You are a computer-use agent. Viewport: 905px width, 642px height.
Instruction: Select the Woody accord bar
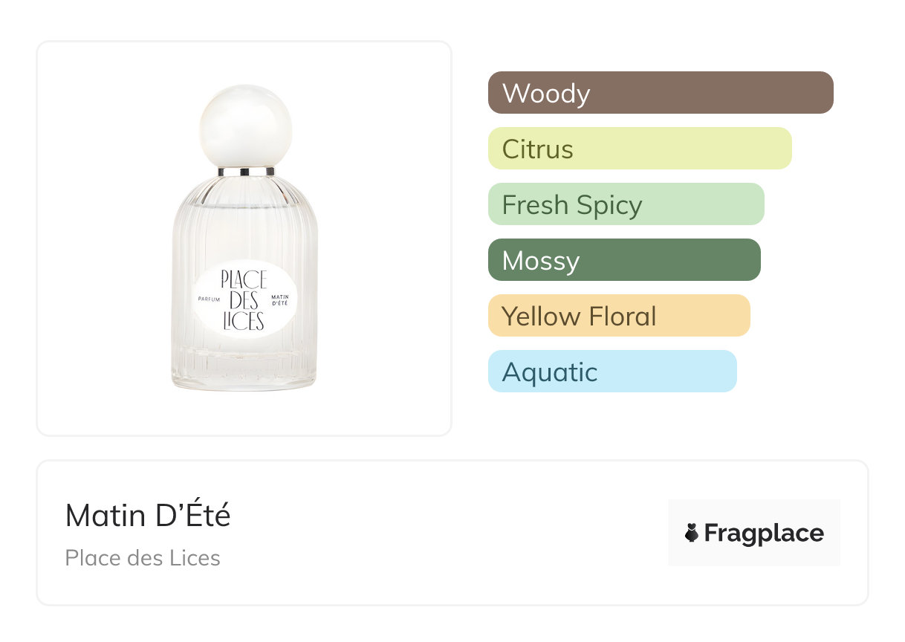[660, 93]
